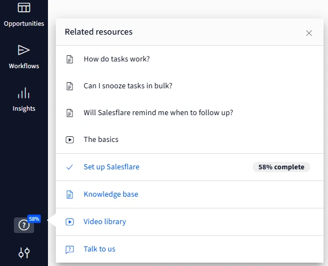328x266 pixels.
Task: Click play icon beside Video library
Action: (70, 222)
